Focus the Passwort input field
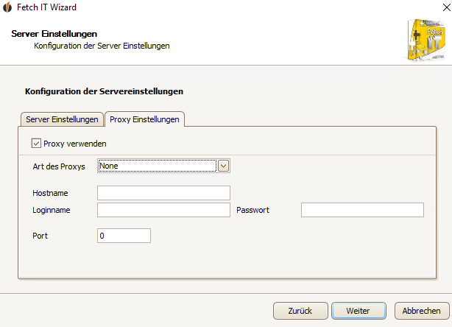 point(362,210)
